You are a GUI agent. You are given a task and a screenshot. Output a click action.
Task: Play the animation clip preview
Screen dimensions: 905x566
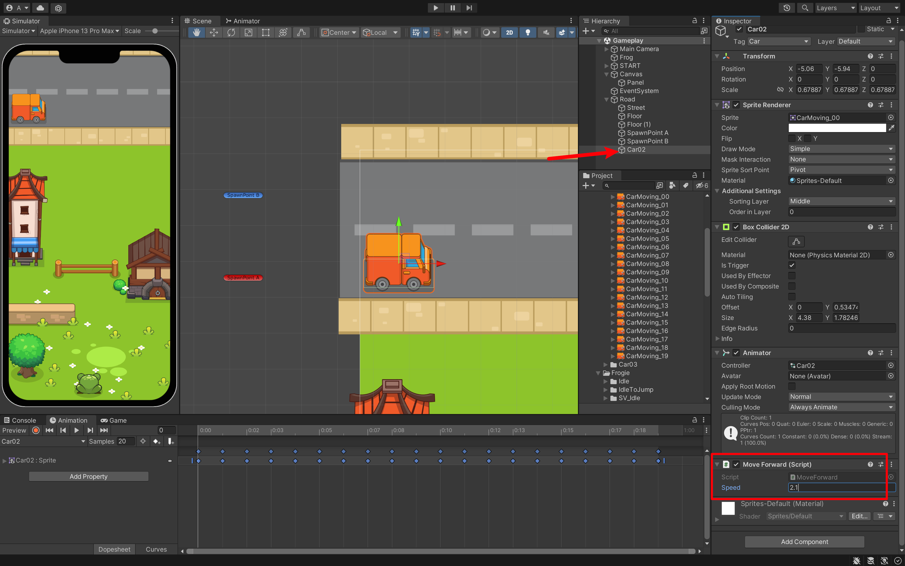(x=76, y=431)
